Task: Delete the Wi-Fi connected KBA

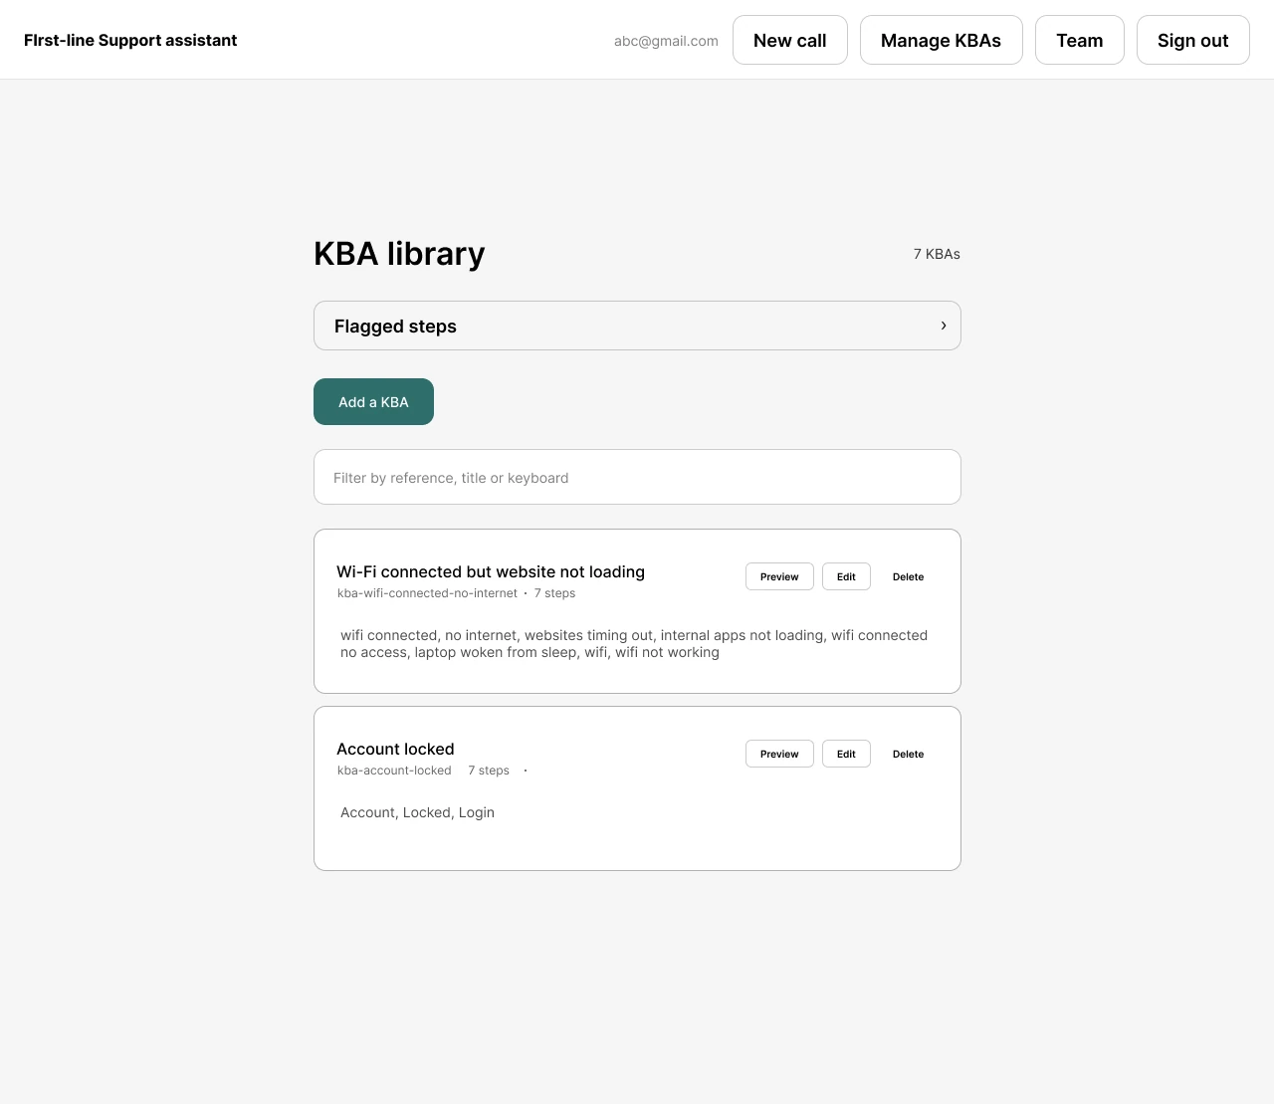Action: click(x=908, y=576)
